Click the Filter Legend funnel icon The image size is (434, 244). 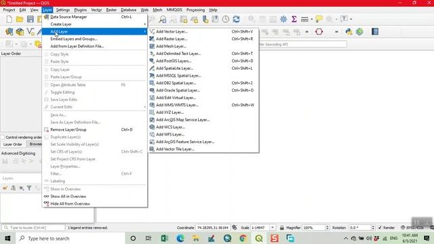[x=28, y=188]
